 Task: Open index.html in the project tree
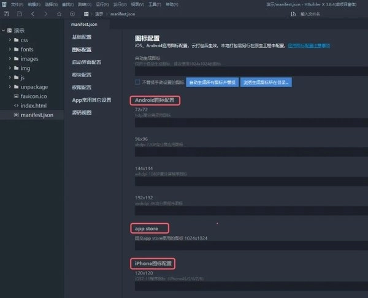point(33,105)
